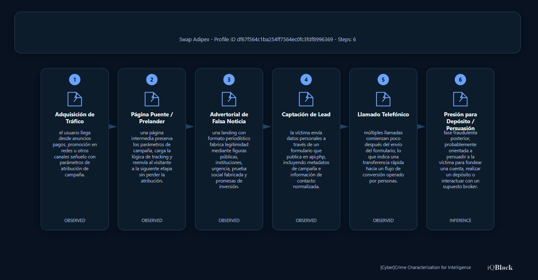Image resolution: width=538 pixels, height=280 pixels.
Task: Click the step 1 number badge
Action: point(75,80)
